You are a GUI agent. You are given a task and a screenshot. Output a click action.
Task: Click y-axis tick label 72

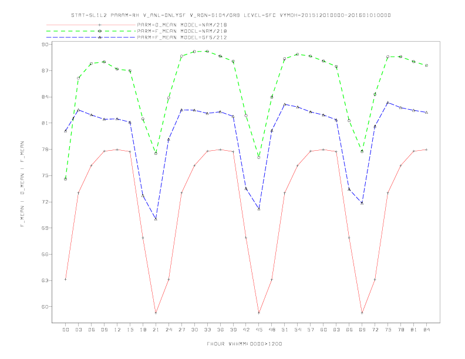tap(45, 202)
